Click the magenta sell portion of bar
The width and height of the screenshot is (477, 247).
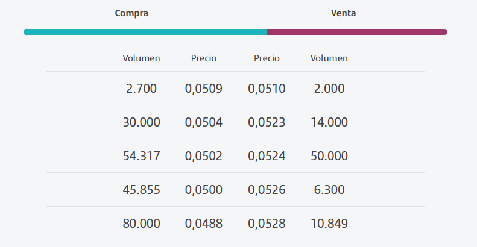coord(357,32)
